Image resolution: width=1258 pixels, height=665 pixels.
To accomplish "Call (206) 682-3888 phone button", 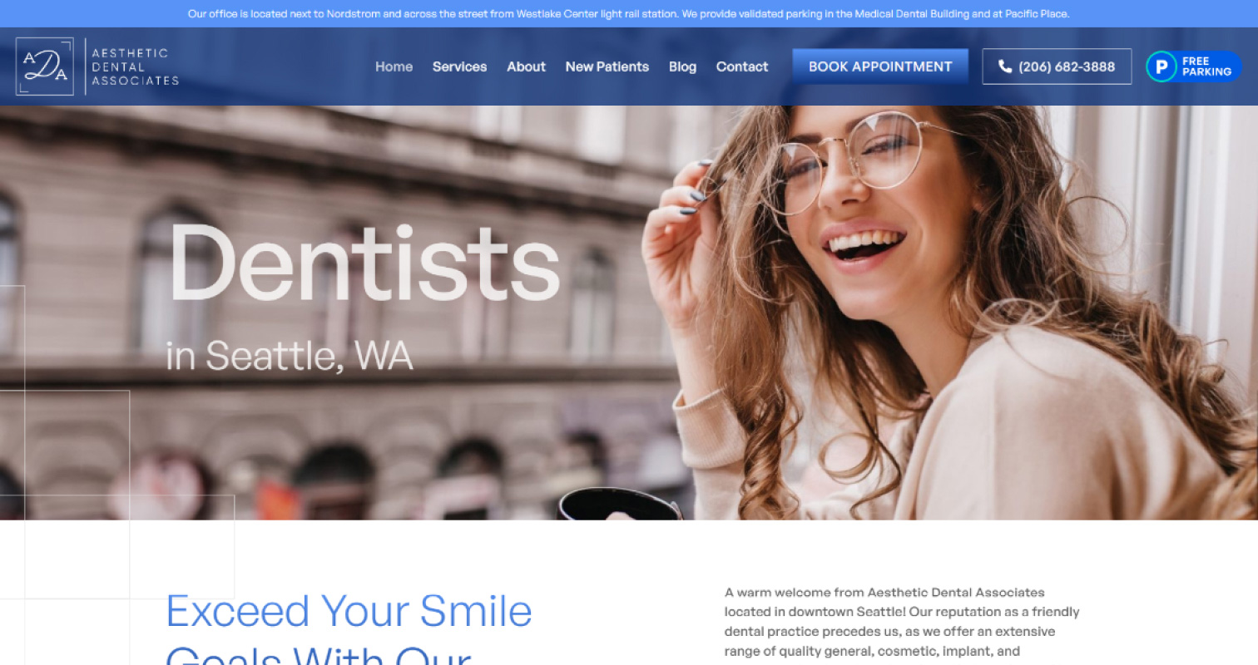I will click(x=1057, y=66).
